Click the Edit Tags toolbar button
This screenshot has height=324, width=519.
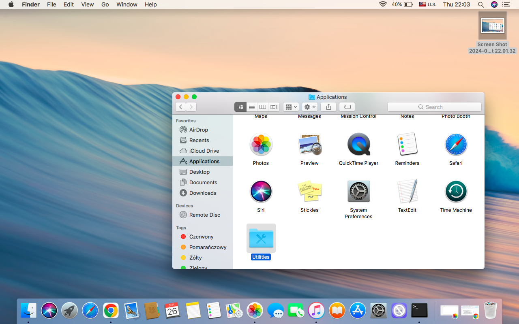click(x=347, y=107)
